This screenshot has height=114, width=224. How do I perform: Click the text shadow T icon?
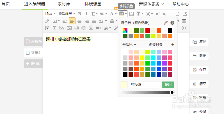(138, 14)
